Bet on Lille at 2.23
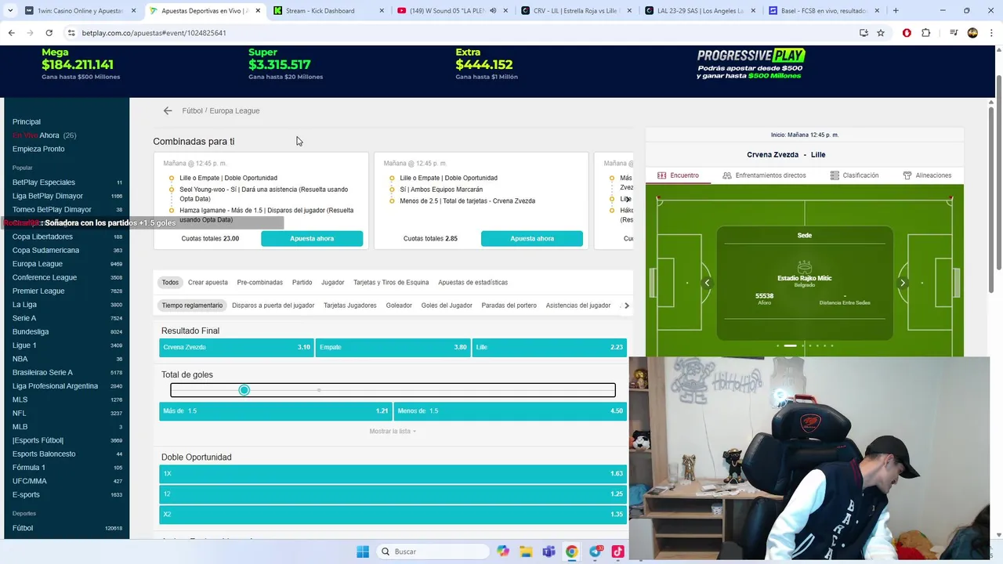 549,347
